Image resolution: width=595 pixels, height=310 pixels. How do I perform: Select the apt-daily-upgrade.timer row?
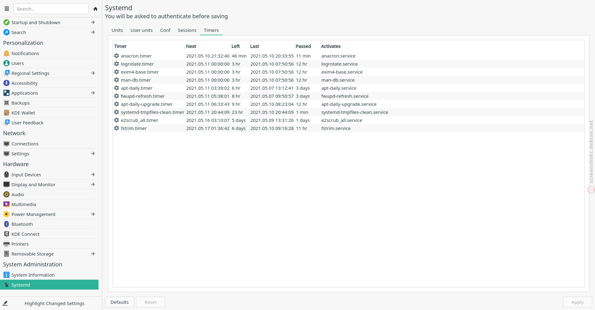pyautogui.click(x=349, y=104)
